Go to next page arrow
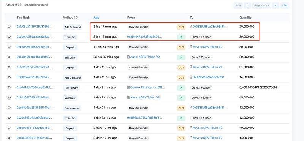 click(x=275, y=6)
